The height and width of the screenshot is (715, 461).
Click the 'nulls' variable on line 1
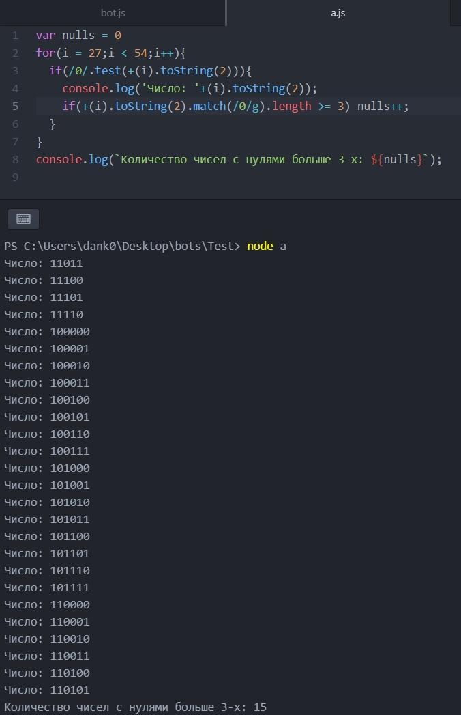coord(78,35)
